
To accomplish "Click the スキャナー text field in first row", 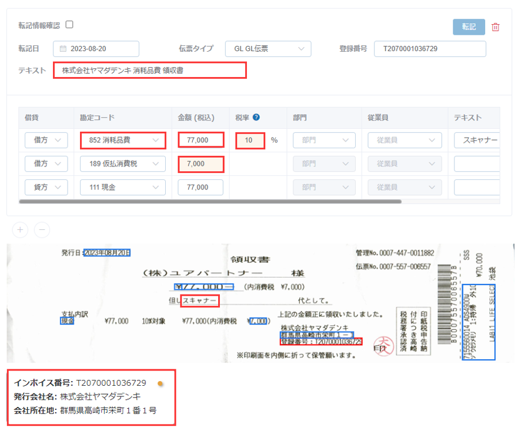I will click(477, 140).
